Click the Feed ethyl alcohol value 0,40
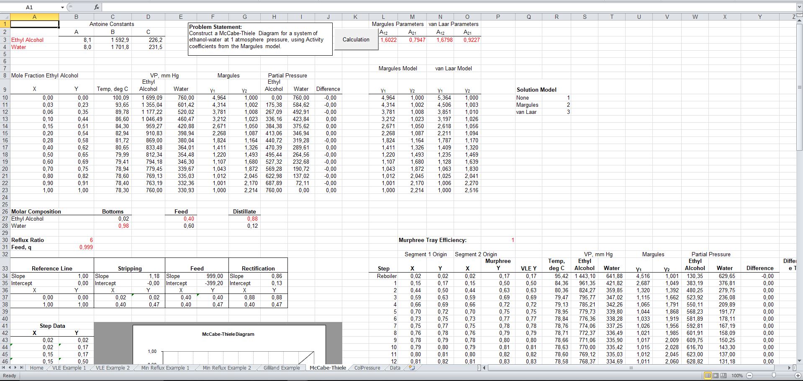 (189, 219)
